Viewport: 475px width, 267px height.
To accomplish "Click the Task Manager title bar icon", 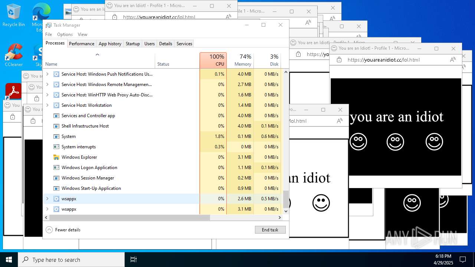I will coord(49,25).
